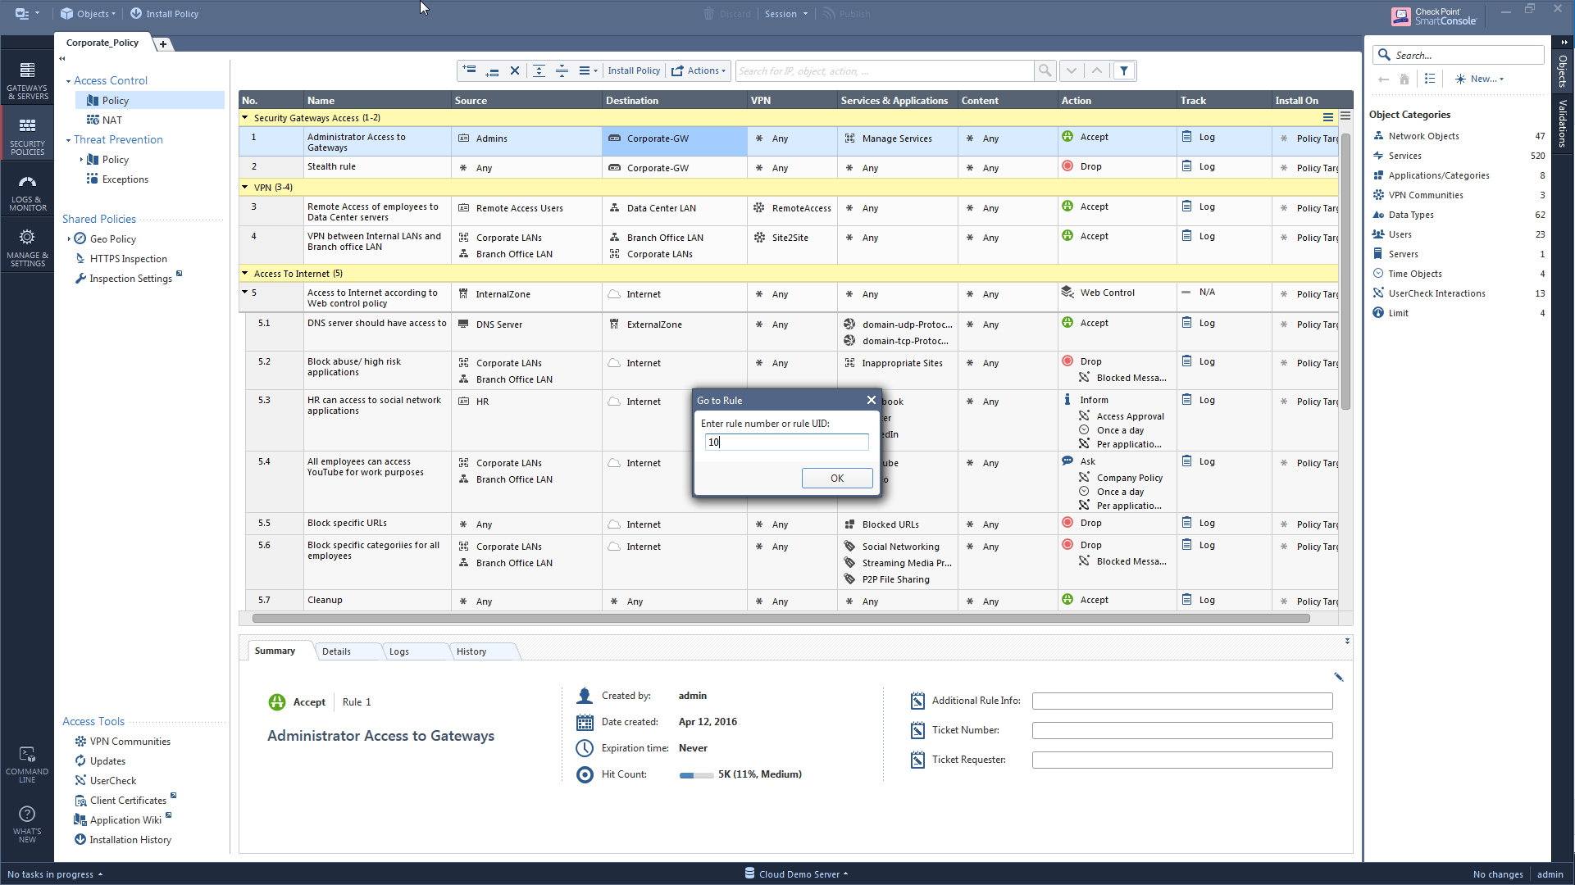The width and height of the screenshot is (1575, 885).
Task: Collapse the Objects side panel
Action: click(x=1564, y=42)
